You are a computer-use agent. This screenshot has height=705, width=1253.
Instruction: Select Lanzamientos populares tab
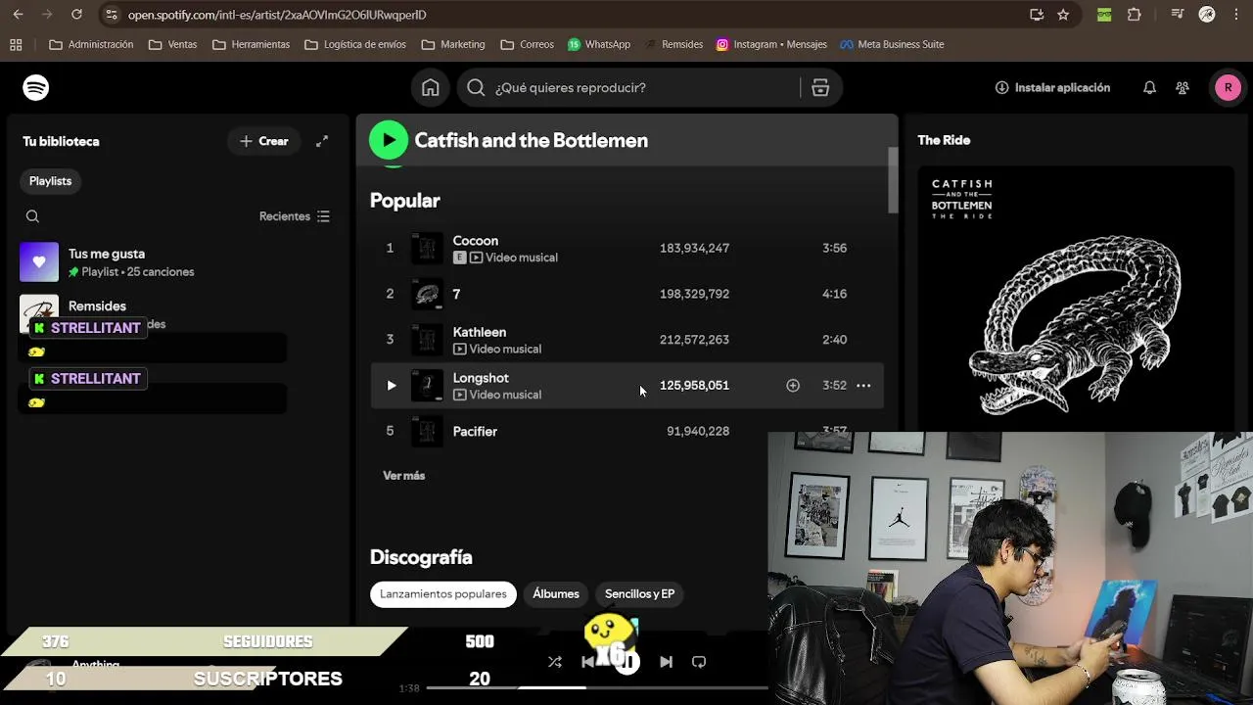[x=443, y=594]
